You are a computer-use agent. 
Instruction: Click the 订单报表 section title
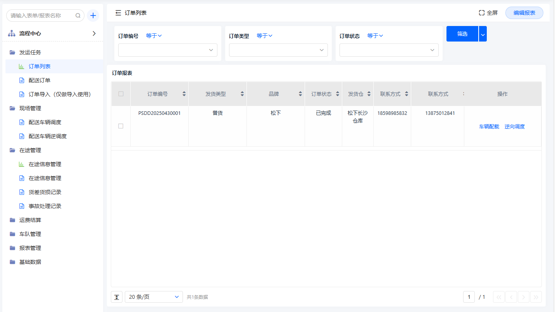[122, 73]
